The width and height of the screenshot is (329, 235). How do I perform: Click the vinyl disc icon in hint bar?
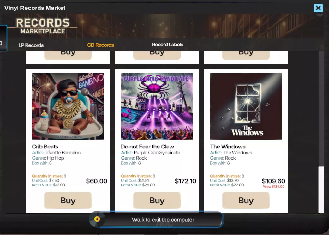tap(97, 219)
